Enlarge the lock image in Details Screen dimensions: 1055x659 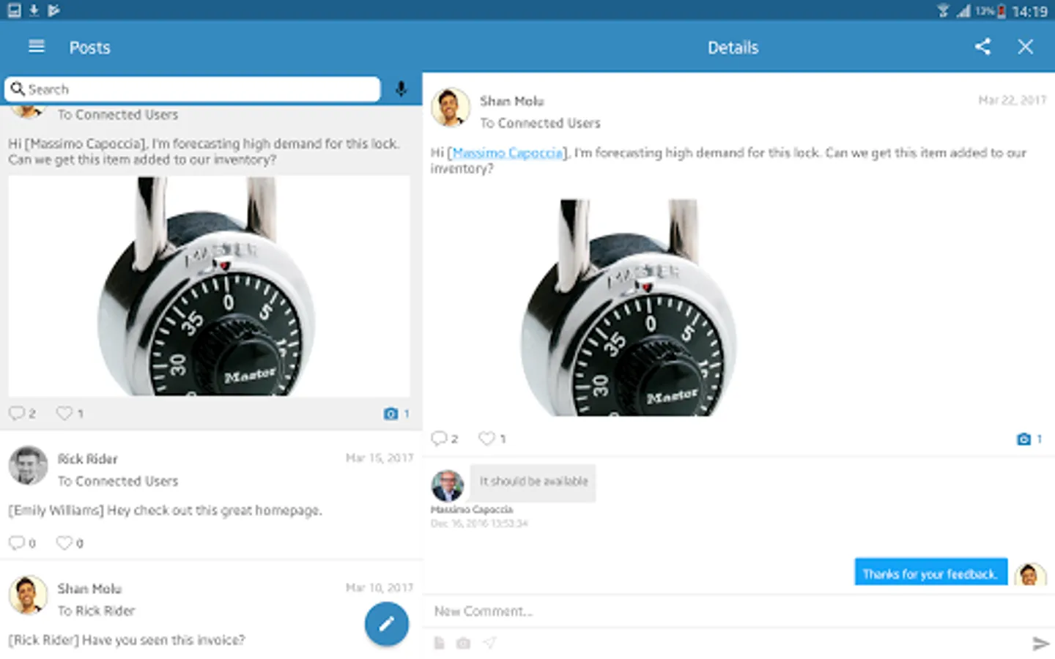pyautogui.click(x=629, y=308)
